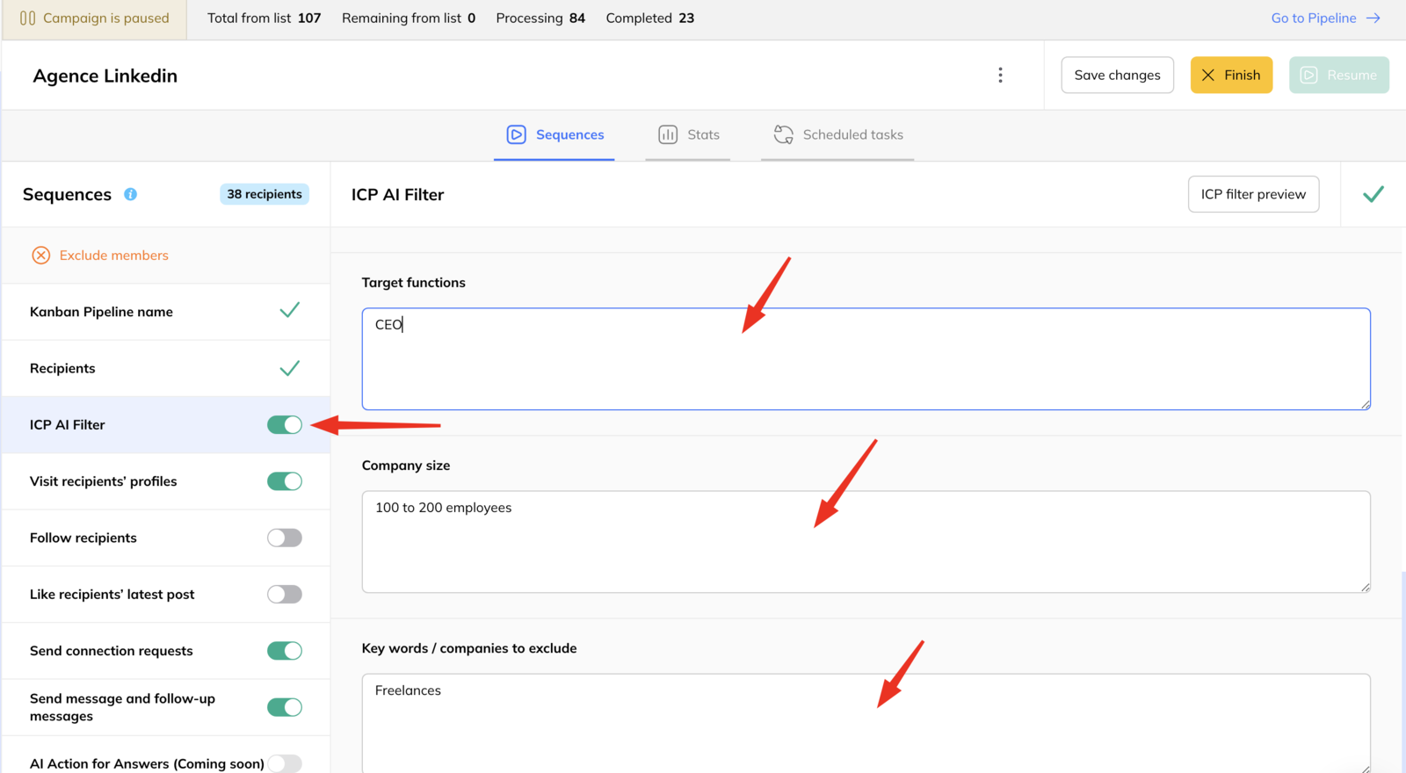
Task: Open the three-dot campaign options menu
Action: click(x=1000, y=75)
